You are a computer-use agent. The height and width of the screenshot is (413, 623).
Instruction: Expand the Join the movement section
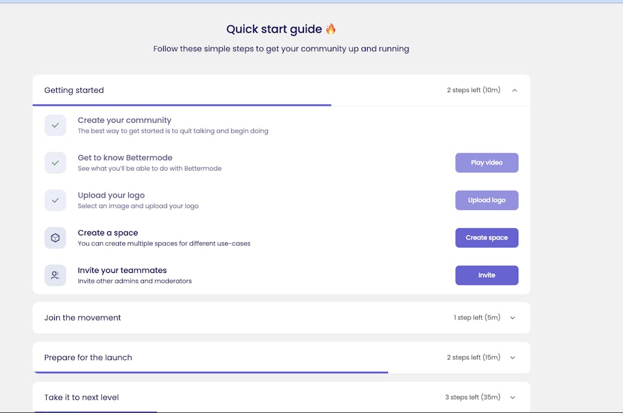click(x=512, y=318)
